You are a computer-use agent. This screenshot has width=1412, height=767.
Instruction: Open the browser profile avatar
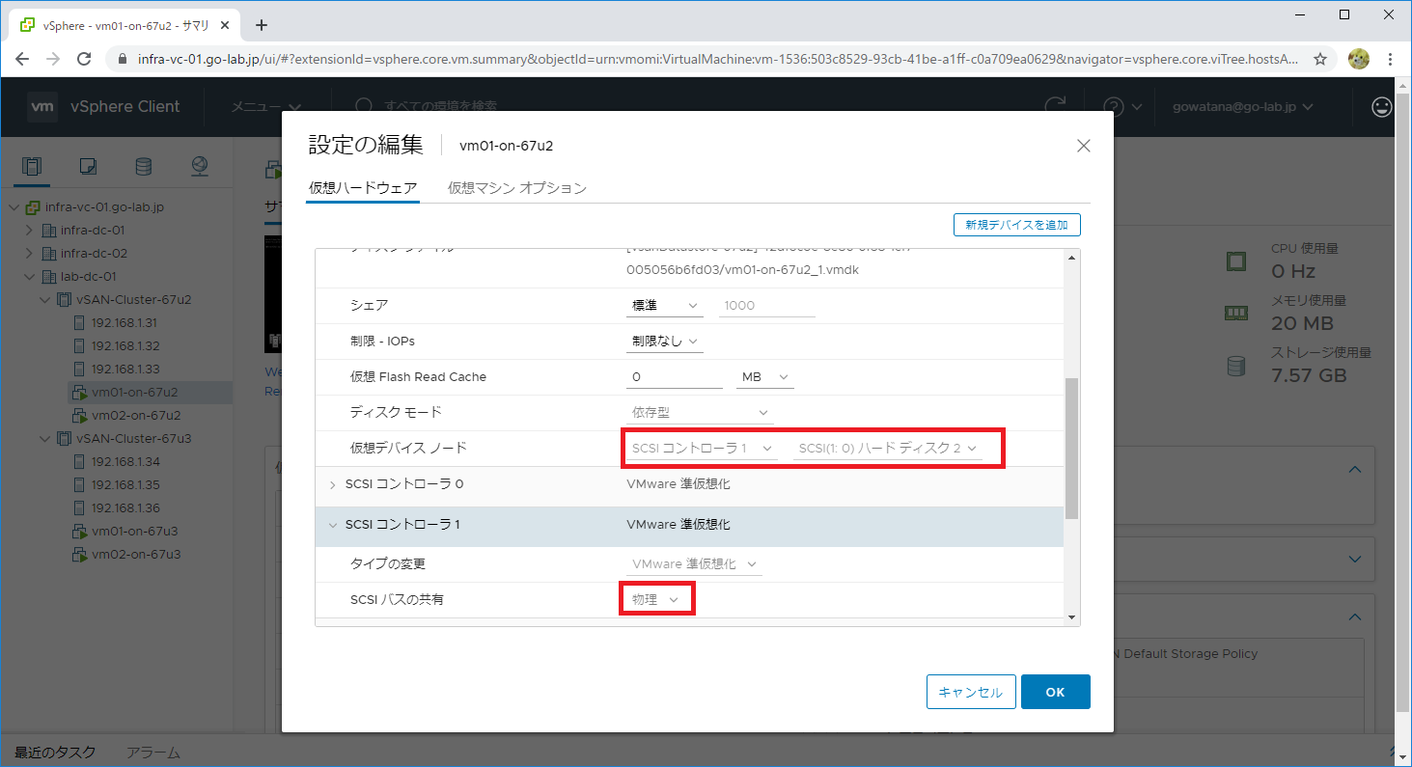pyautogui.click(x=1359, y=59)
